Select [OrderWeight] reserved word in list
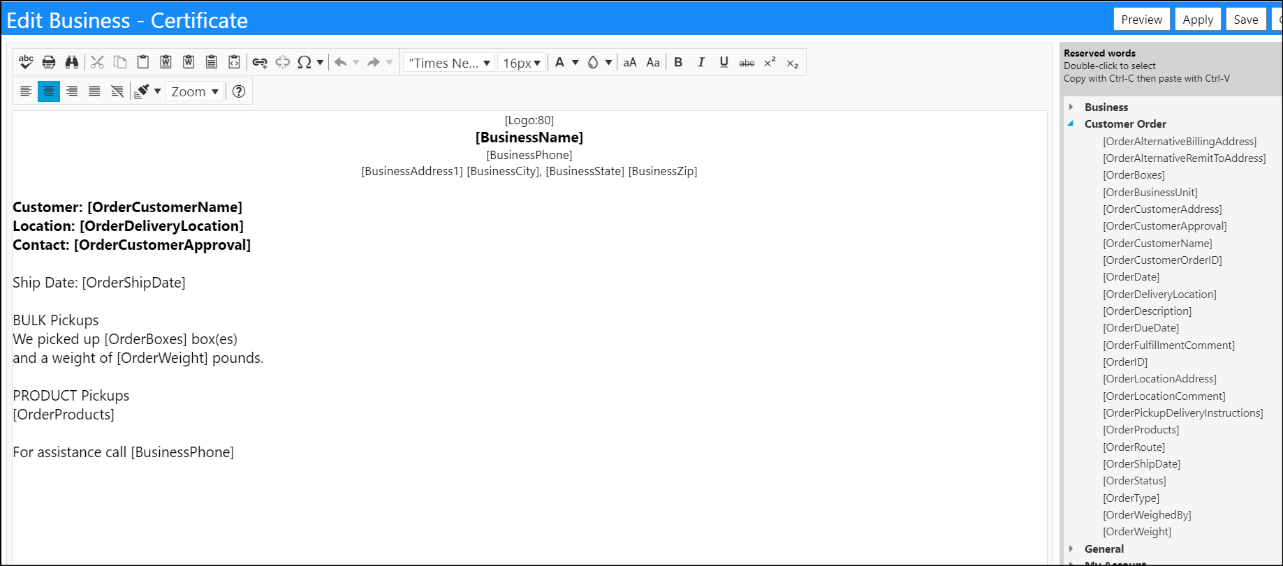 click(x=1137, y=531)
